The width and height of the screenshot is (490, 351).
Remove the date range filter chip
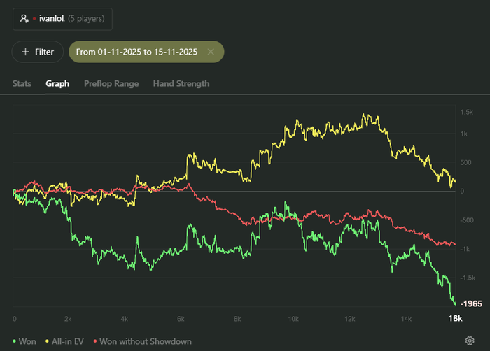point(211,52)
